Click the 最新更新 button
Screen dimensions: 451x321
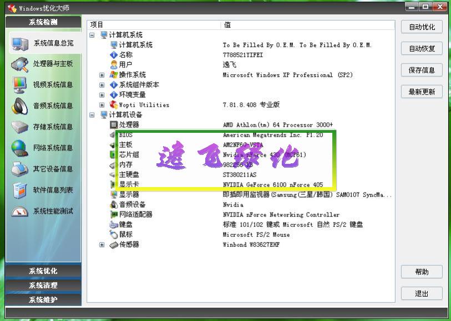(x=422, y=92)
